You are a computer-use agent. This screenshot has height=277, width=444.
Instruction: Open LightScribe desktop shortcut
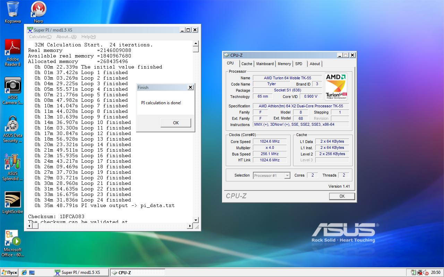(x=12, y=203)
